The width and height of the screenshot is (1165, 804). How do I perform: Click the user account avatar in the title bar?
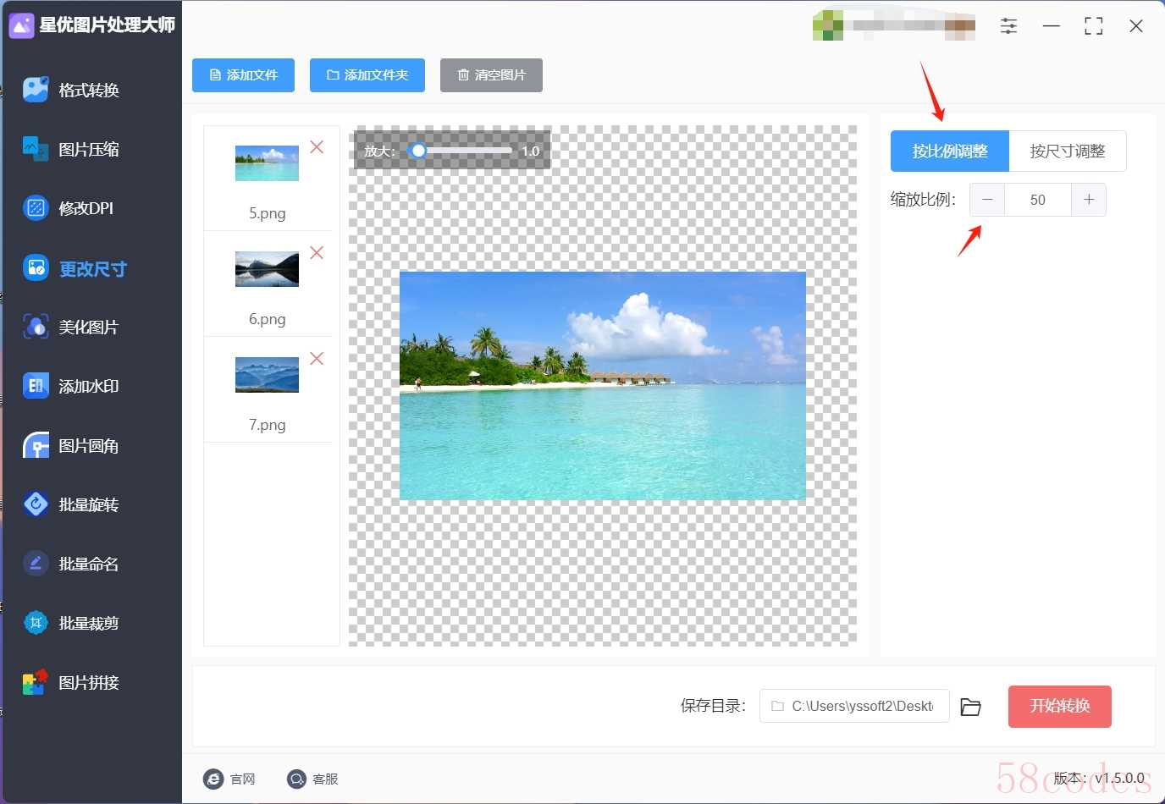(x=828, y=25)
